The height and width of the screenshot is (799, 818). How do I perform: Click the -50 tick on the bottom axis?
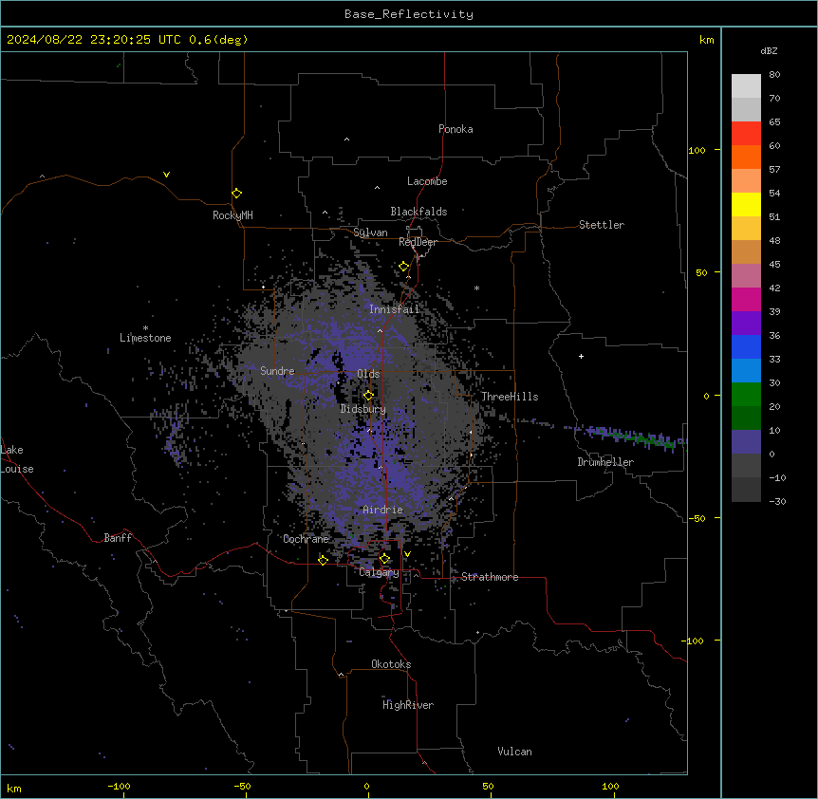click(242, 786)
